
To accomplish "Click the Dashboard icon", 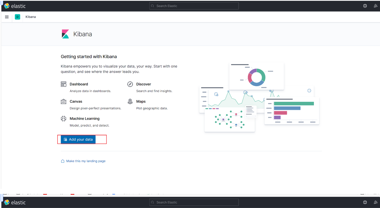I will point(63,84).
